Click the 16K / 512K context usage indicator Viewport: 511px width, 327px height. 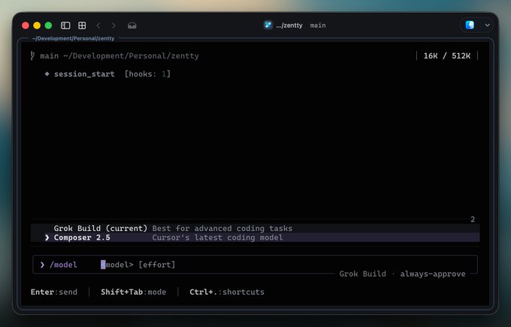coord(447,56)
